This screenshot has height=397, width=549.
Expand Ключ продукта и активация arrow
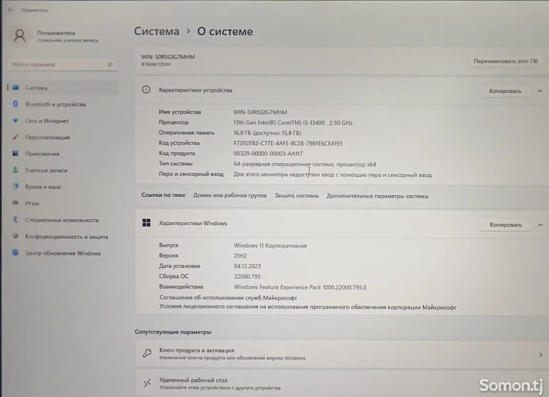coord(540,355)
